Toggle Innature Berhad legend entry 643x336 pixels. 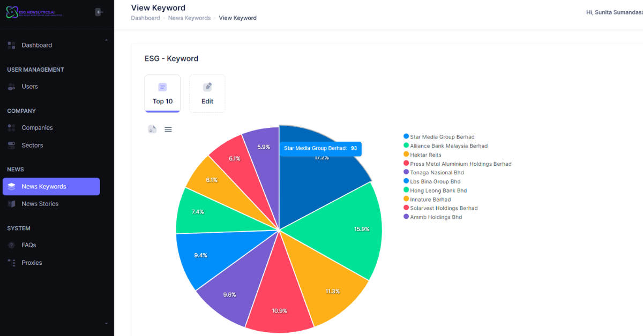(x=427, y=200)
